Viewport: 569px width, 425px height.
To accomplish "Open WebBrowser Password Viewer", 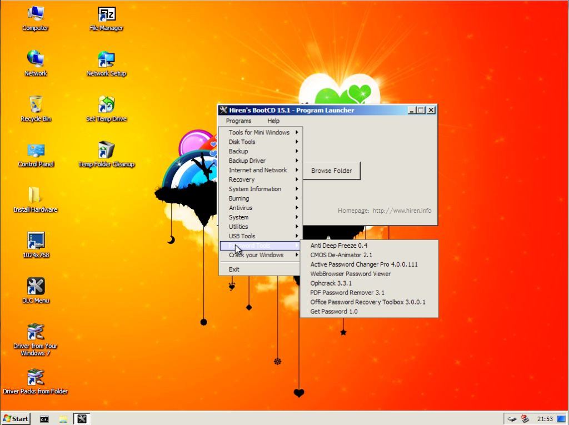I will click(x=369, y=274).
